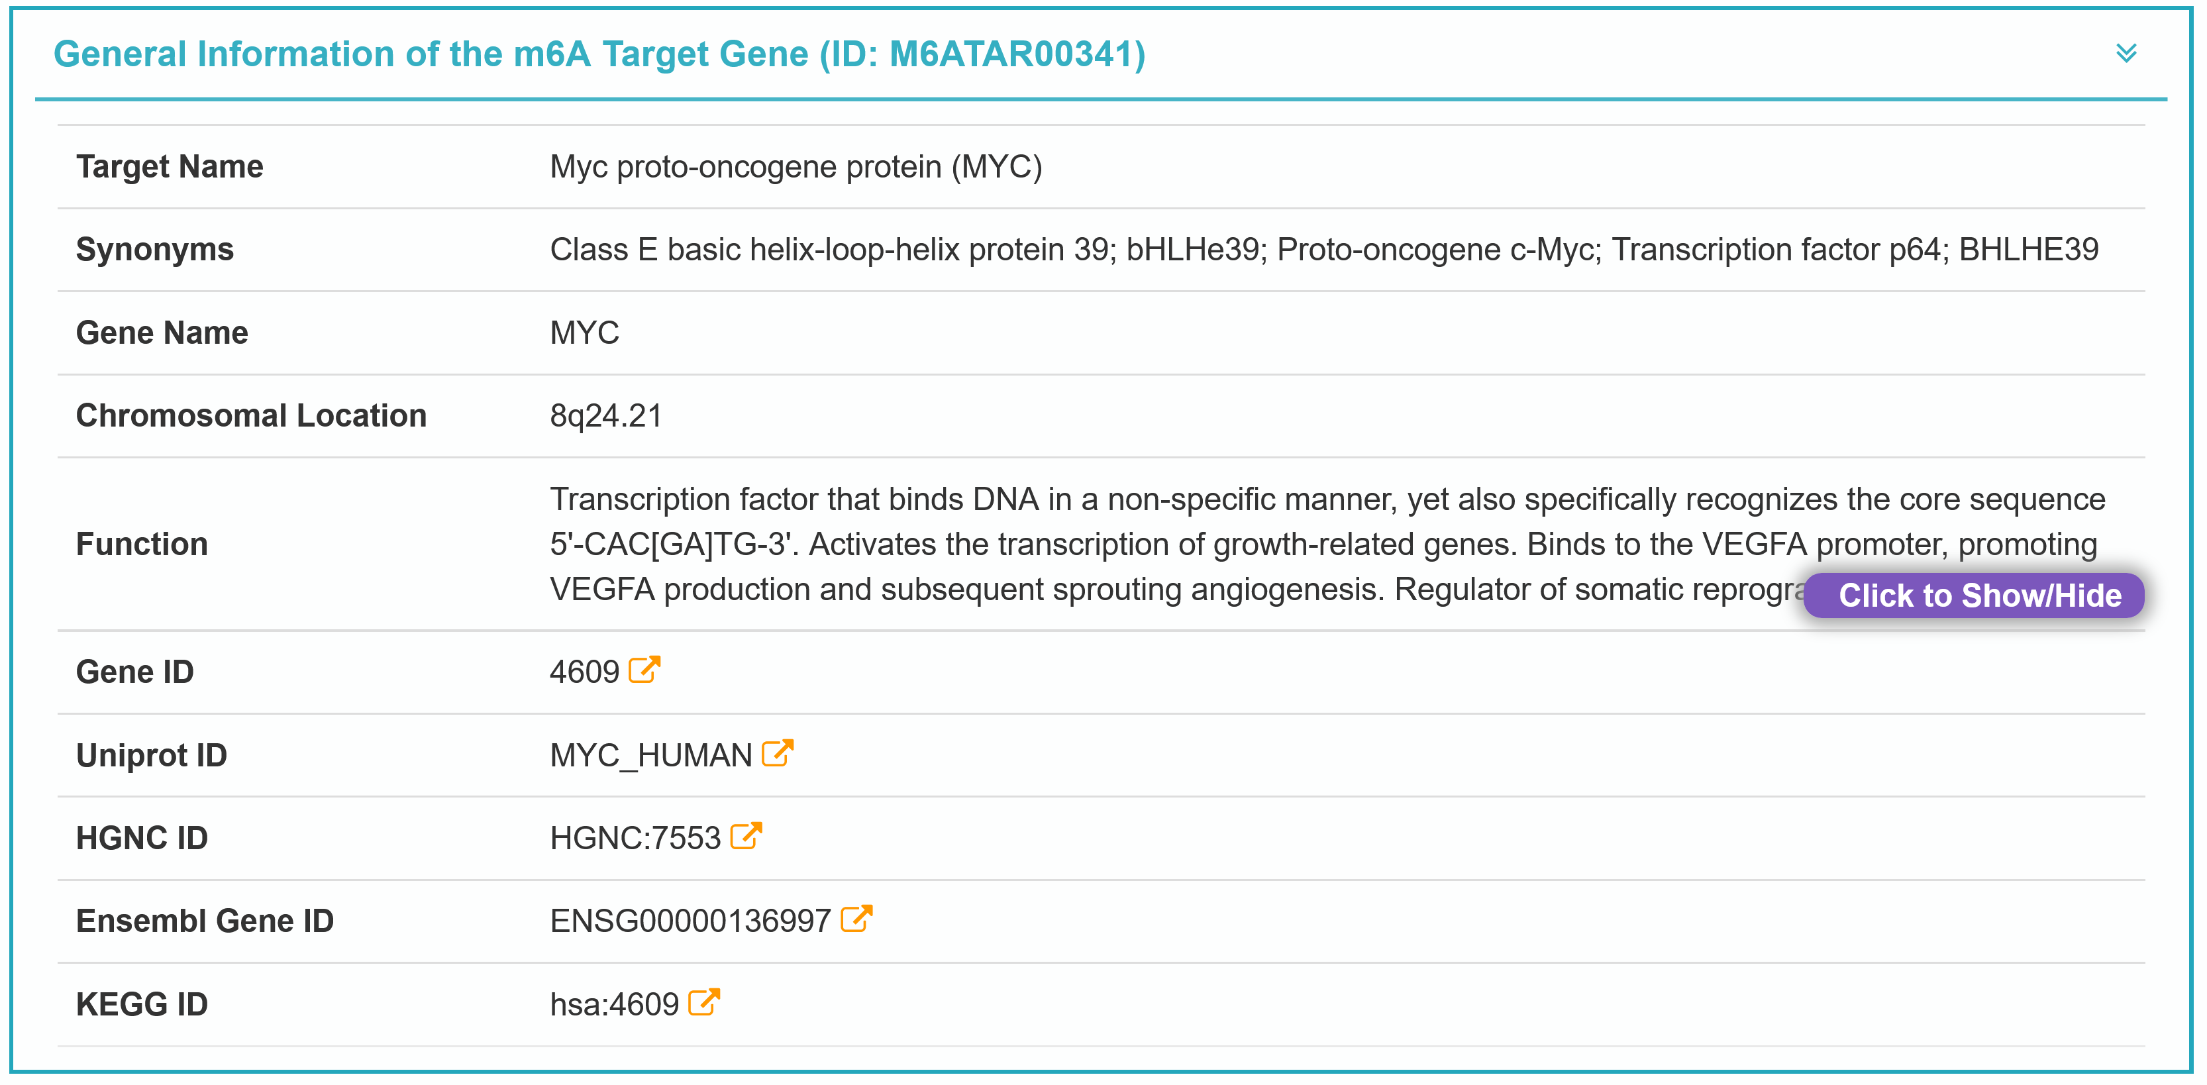The image size is (2207, 1085).
Task: Click the Synonyms value text
Action: (x=1323, y=250)
